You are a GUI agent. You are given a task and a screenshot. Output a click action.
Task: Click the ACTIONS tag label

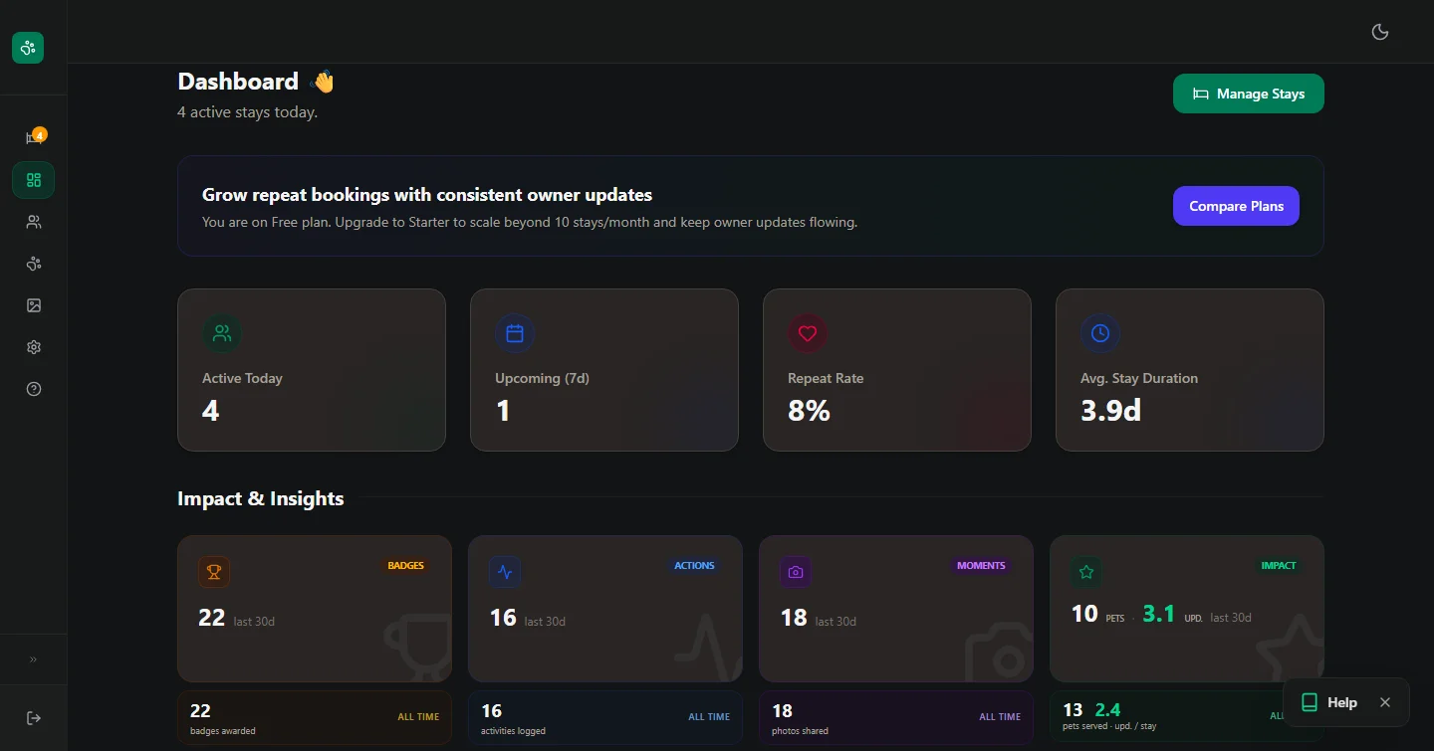click(x=694, y=566)
